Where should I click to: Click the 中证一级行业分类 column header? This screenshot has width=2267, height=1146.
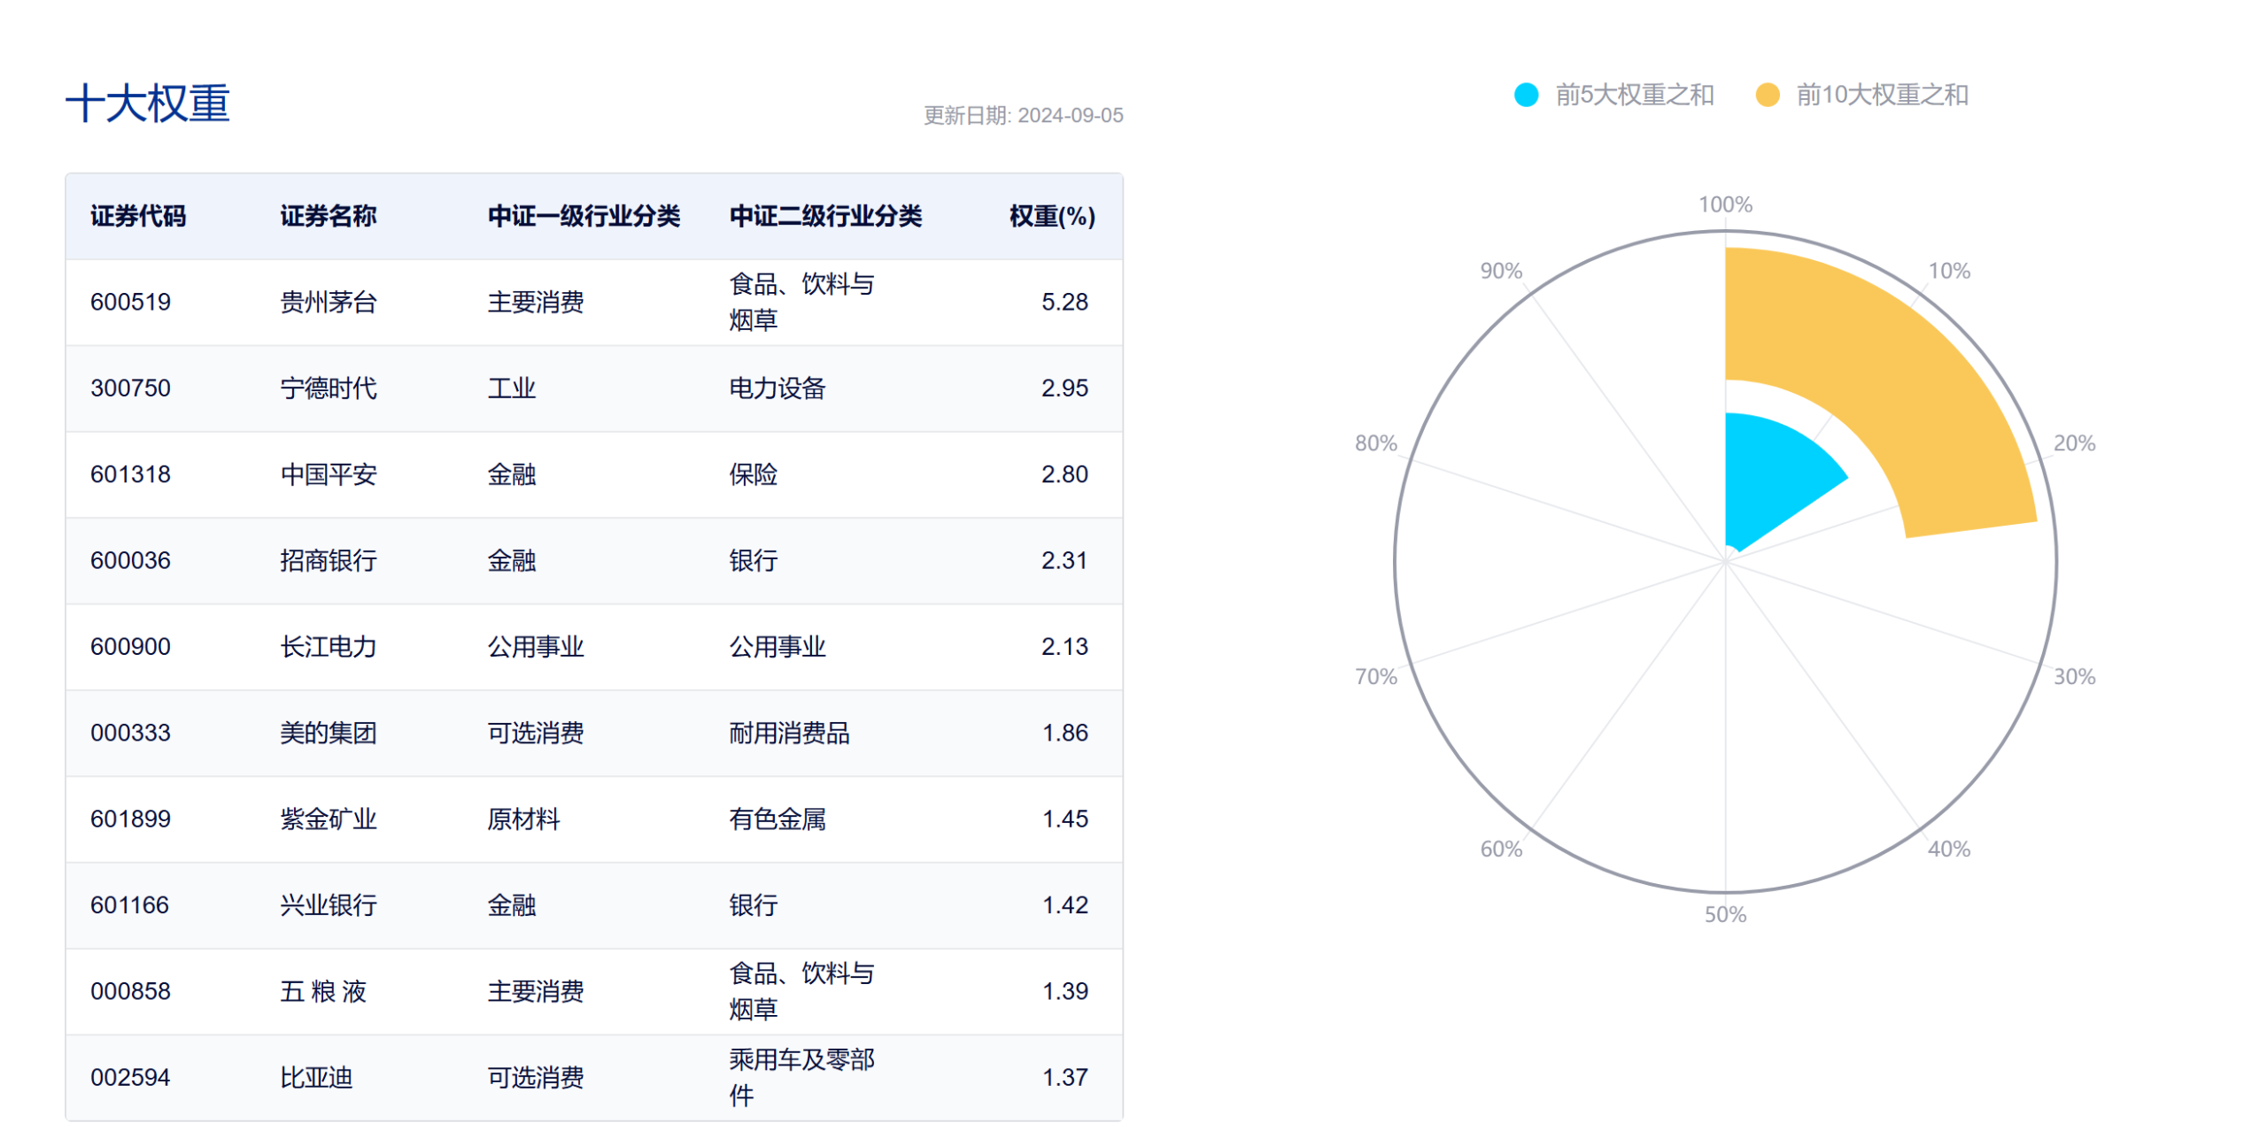coord(584,215)
